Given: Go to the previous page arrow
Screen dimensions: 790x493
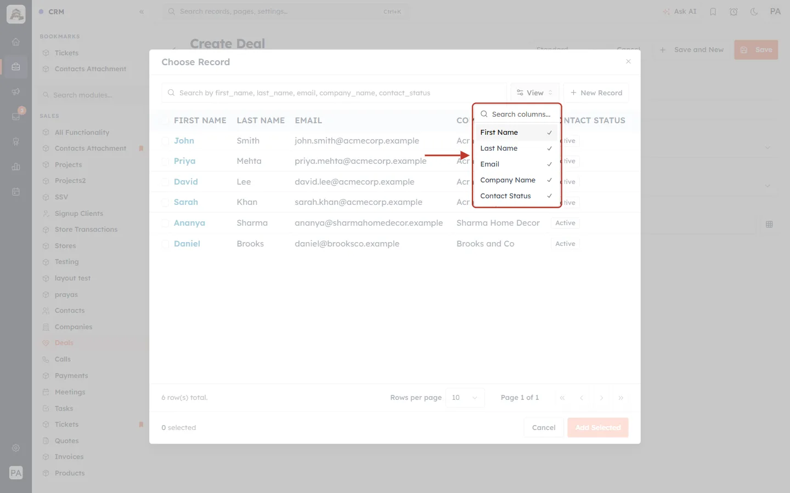Looking at the screenshot, I should coord(582,398).
